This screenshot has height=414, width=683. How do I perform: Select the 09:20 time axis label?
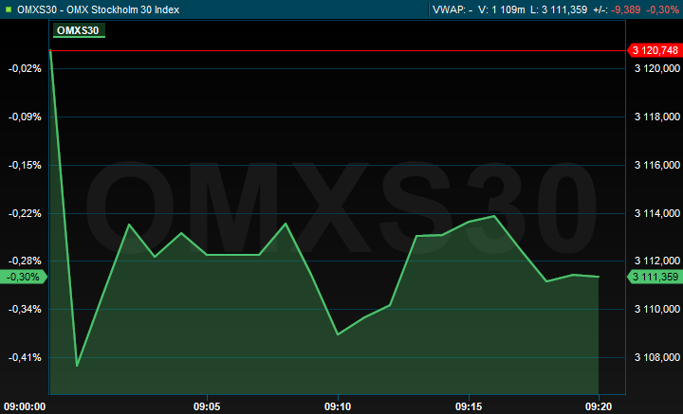click(599, 405)
